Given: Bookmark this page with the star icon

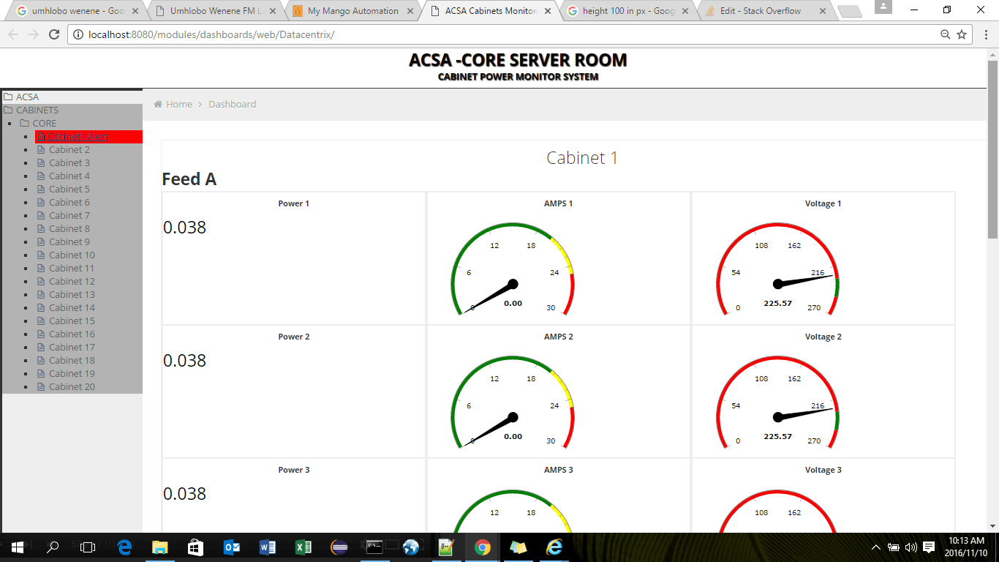Looking at the screenshot, I should pyautogui.click(x=962, y=34).
